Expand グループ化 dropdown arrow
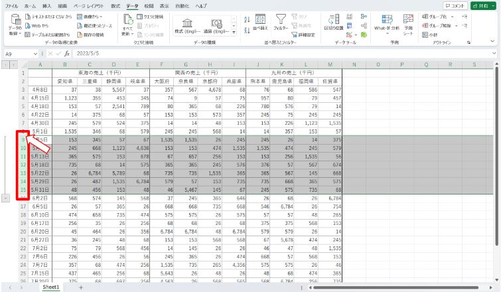This screenshot has width=501, height=292. tap(452, 17)
